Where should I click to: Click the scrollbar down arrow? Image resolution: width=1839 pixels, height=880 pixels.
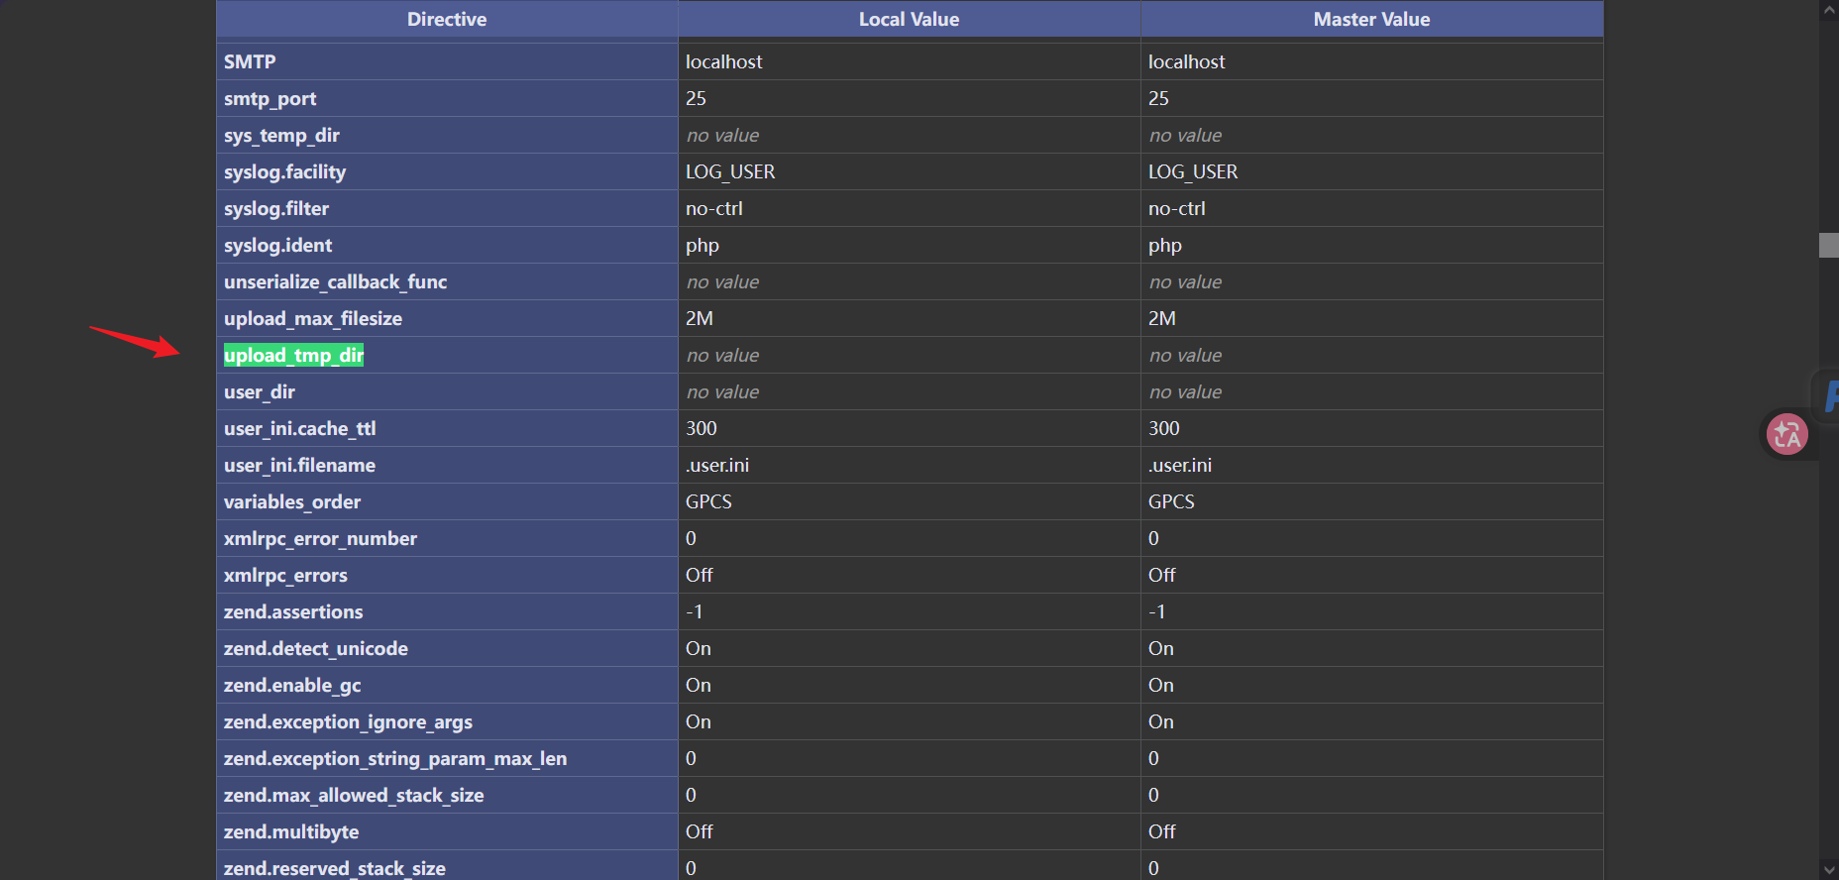click(1829, 870)
